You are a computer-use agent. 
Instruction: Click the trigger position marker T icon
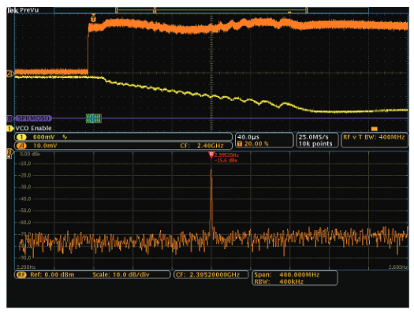[x=93, y=18]
